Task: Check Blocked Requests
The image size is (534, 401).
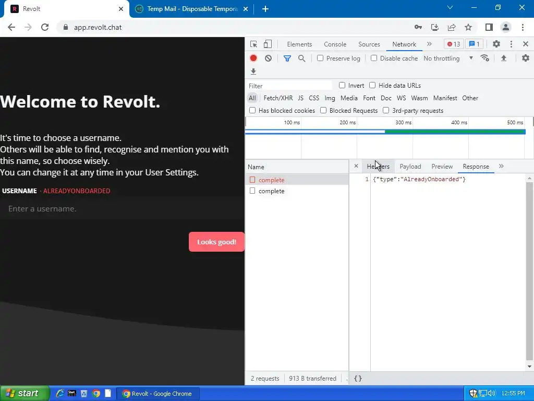Action: (x=323, y=110)
